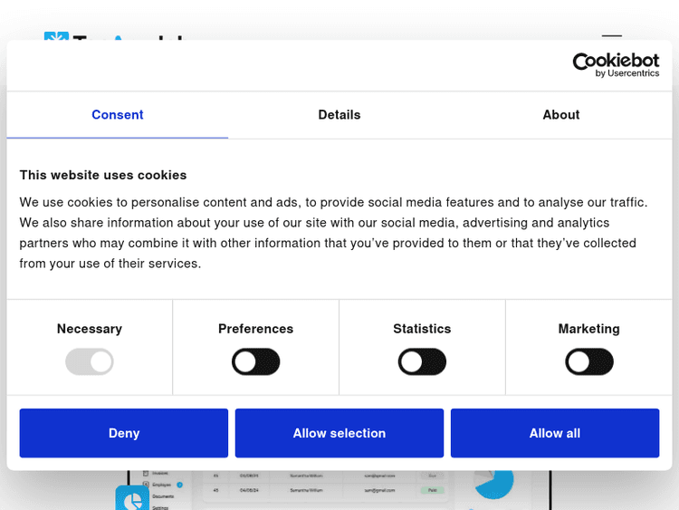The width and height of the screenshot is (679, 510).
Task: Enable the Statistics cookies toggle
Action: click(422, 362)
